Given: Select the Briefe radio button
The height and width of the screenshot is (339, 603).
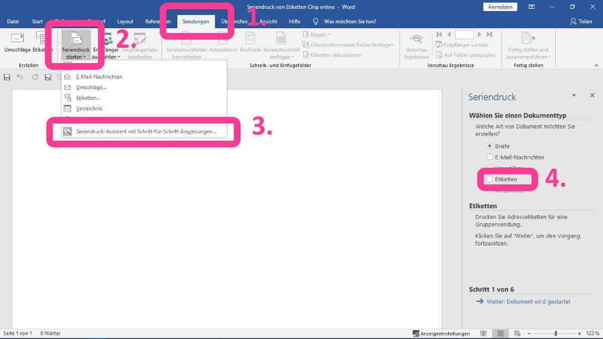Looking at the screenshot, I should [x=490, y=146].
